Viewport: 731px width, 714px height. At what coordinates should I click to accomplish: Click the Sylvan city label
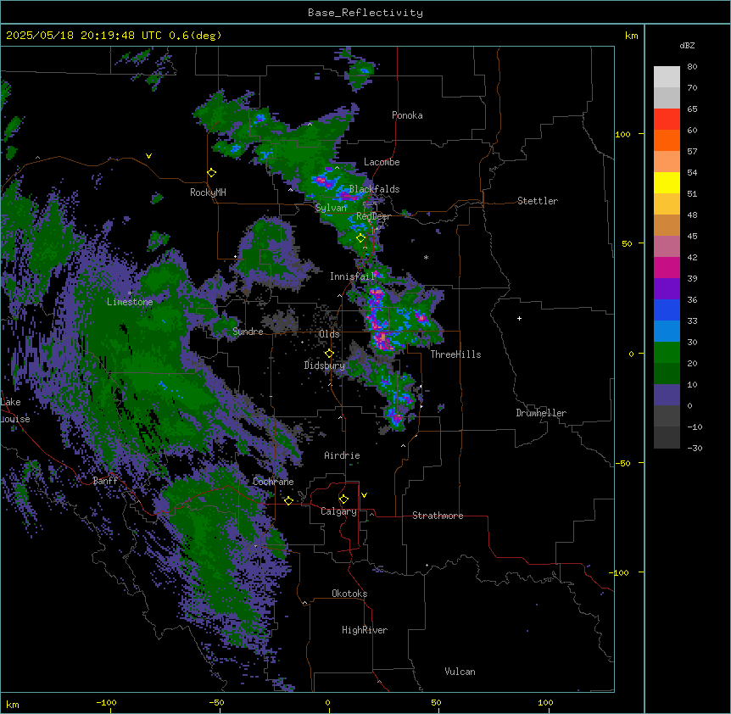(331, 208)
